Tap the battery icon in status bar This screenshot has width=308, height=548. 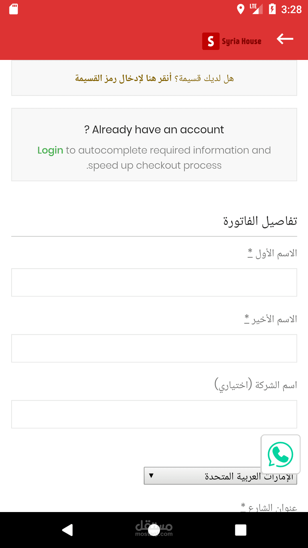pyautogui.click(x=272, y=9)
